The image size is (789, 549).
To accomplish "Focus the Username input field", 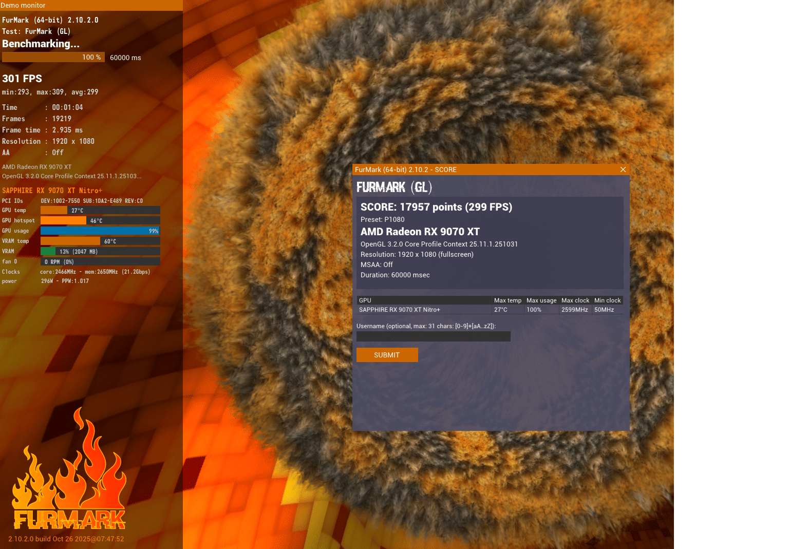I will [433, 336].
